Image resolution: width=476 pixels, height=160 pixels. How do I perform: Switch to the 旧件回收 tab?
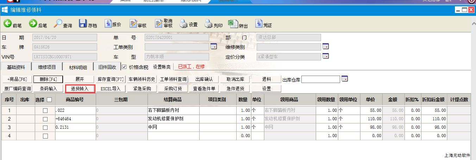pyautogui.click(x=107, y=67)
